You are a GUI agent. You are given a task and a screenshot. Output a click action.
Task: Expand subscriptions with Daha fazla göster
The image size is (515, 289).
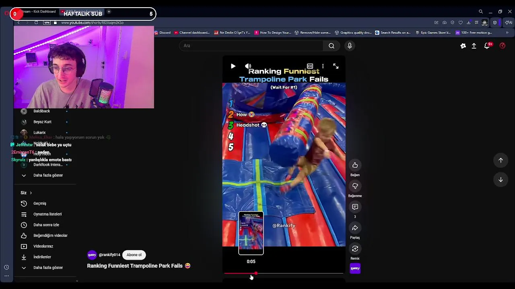(45, 175)
